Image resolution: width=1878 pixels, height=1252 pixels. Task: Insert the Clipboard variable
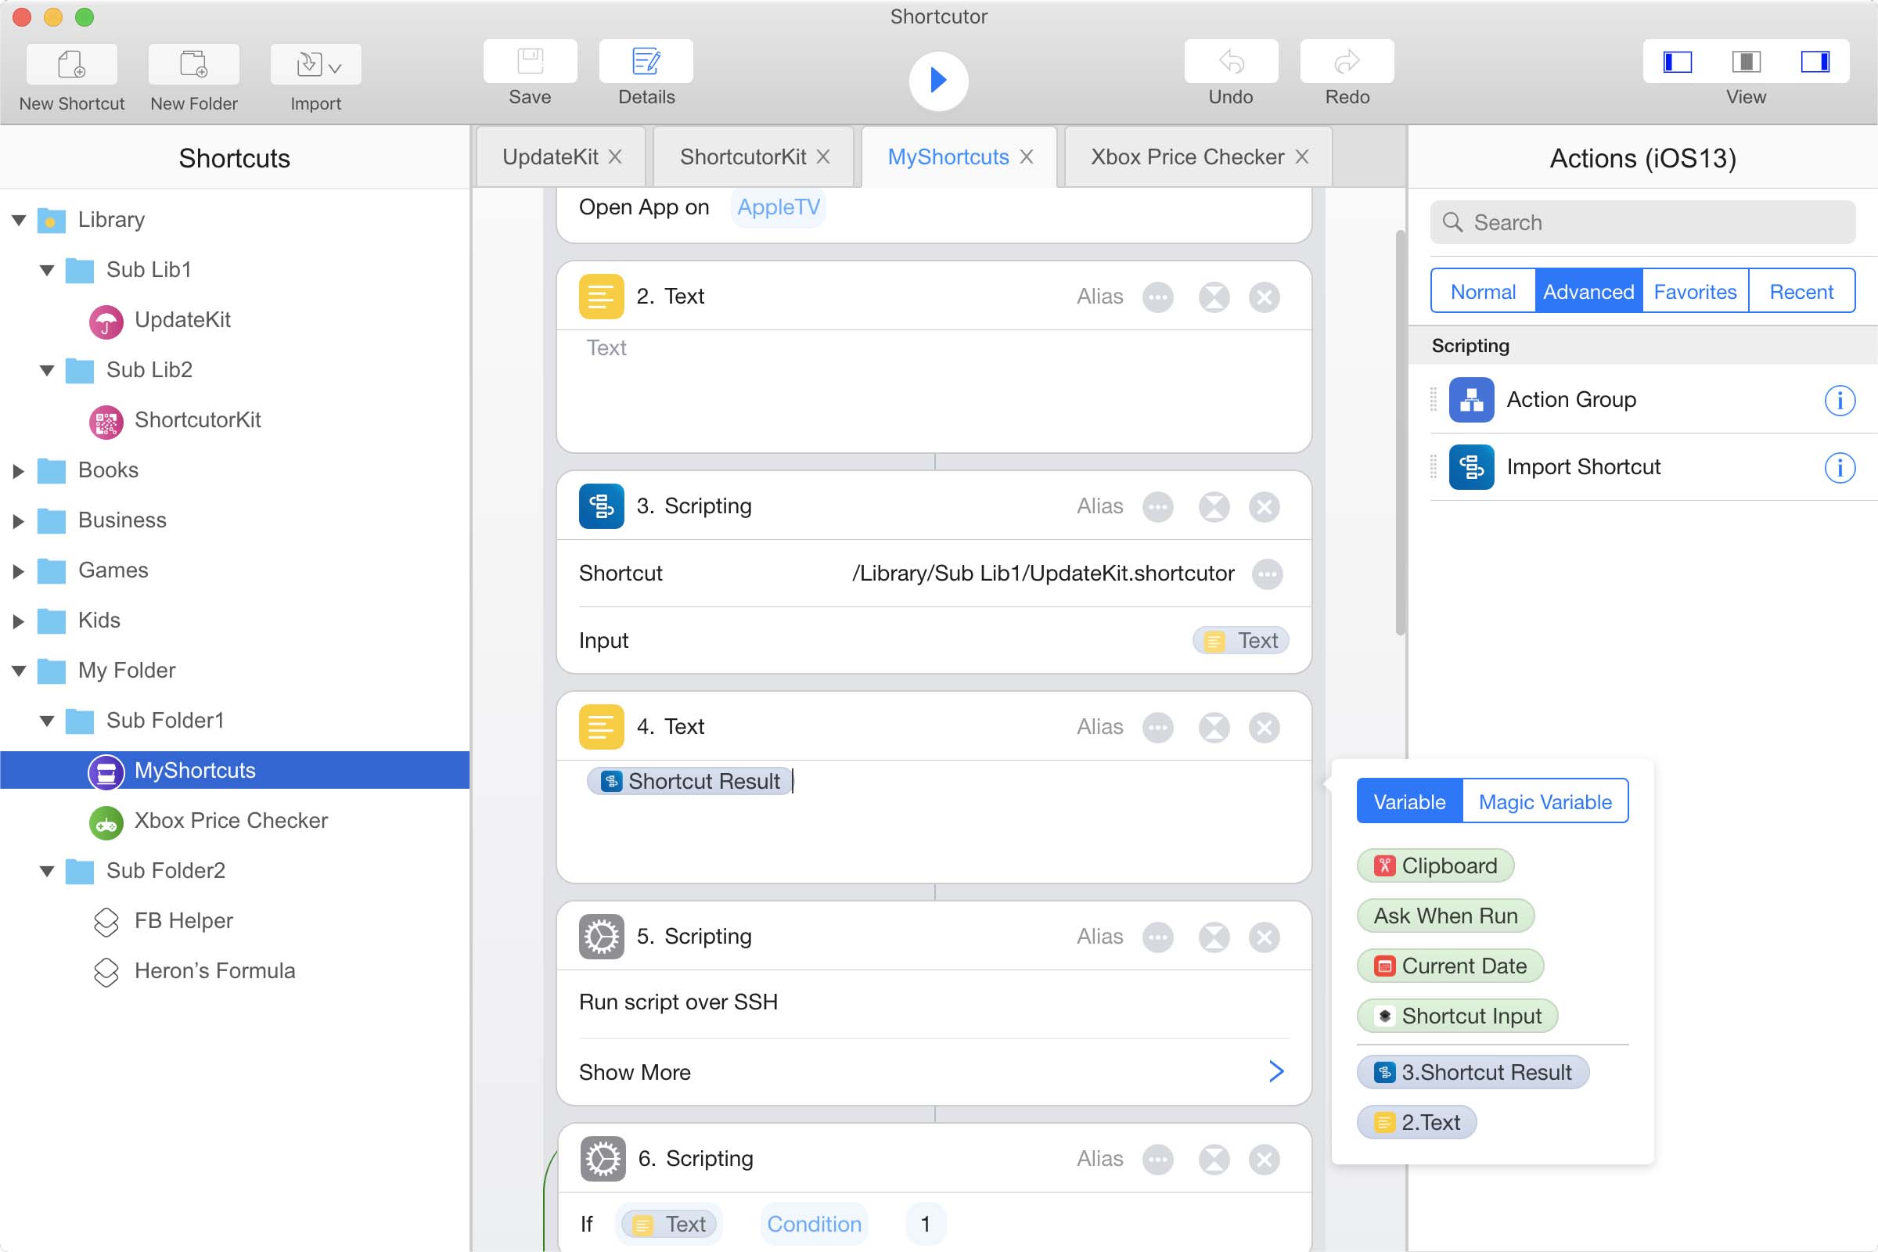click(1435, 865)
